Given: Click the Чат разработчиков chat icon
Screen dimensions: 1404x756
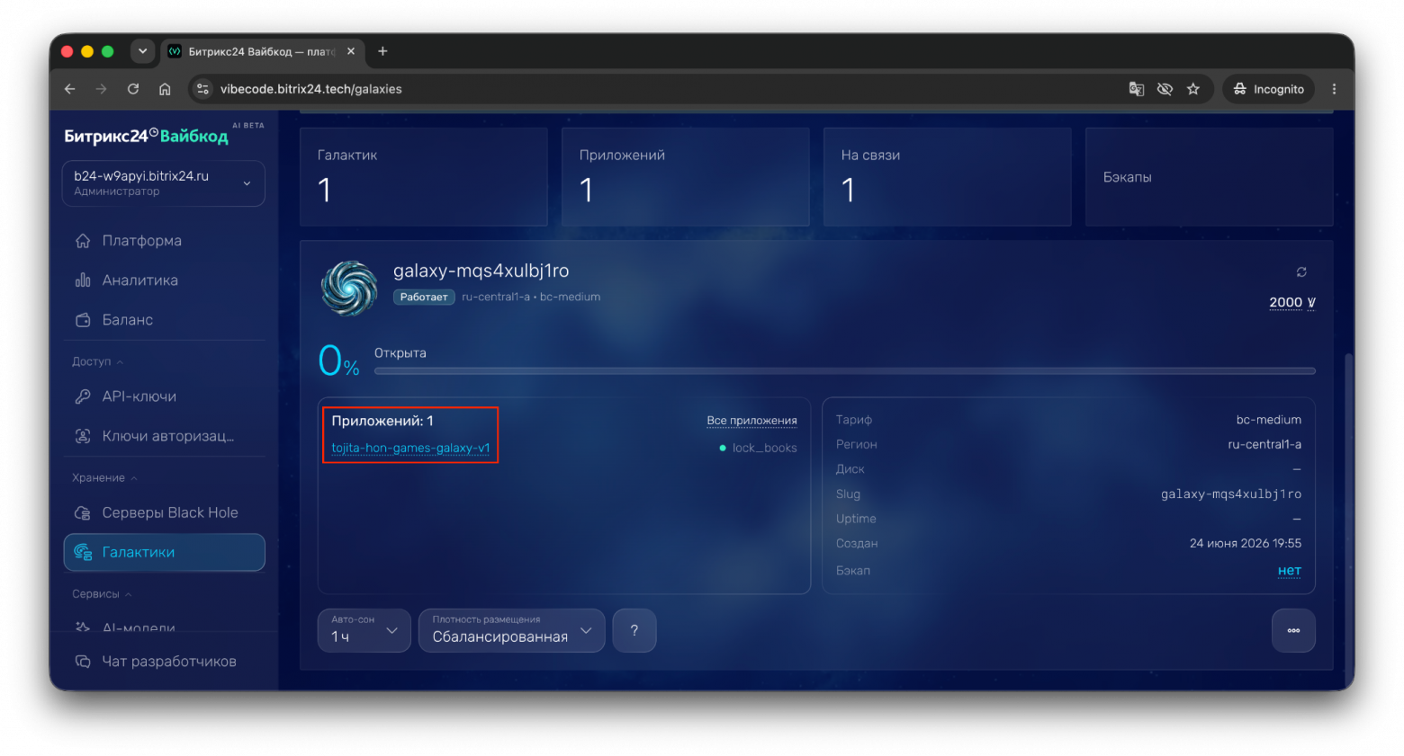Looking at the screenshot, I should 83,662.
